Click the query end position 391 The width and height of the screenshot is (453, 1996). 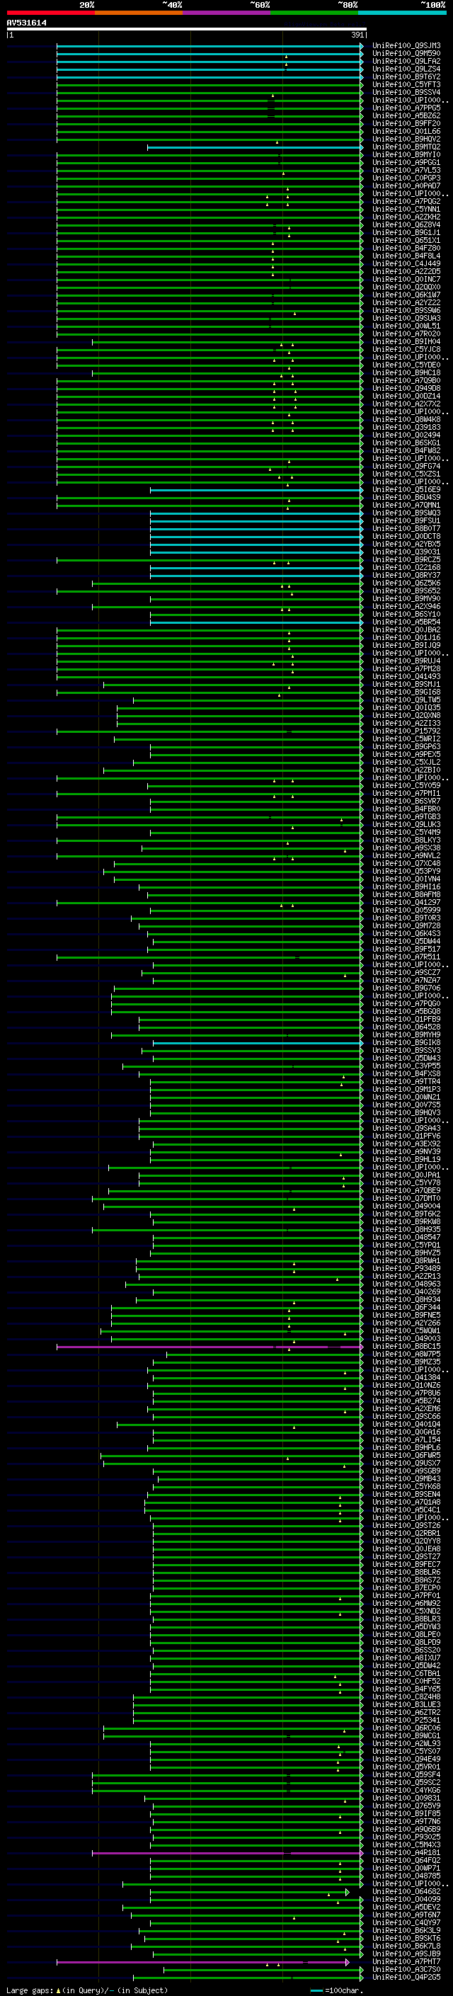coord(357,35)
